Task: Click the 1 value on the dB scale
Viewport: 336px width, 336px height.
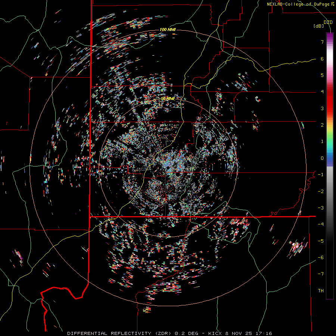Action: [x=322, y=141]
